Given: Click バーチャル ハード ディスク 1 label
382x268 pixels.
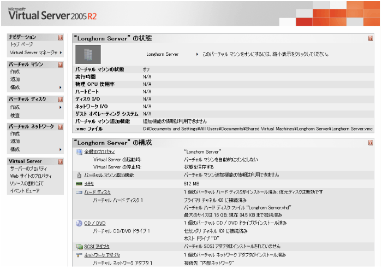Looking at the screenshot, I should point(118,200).
